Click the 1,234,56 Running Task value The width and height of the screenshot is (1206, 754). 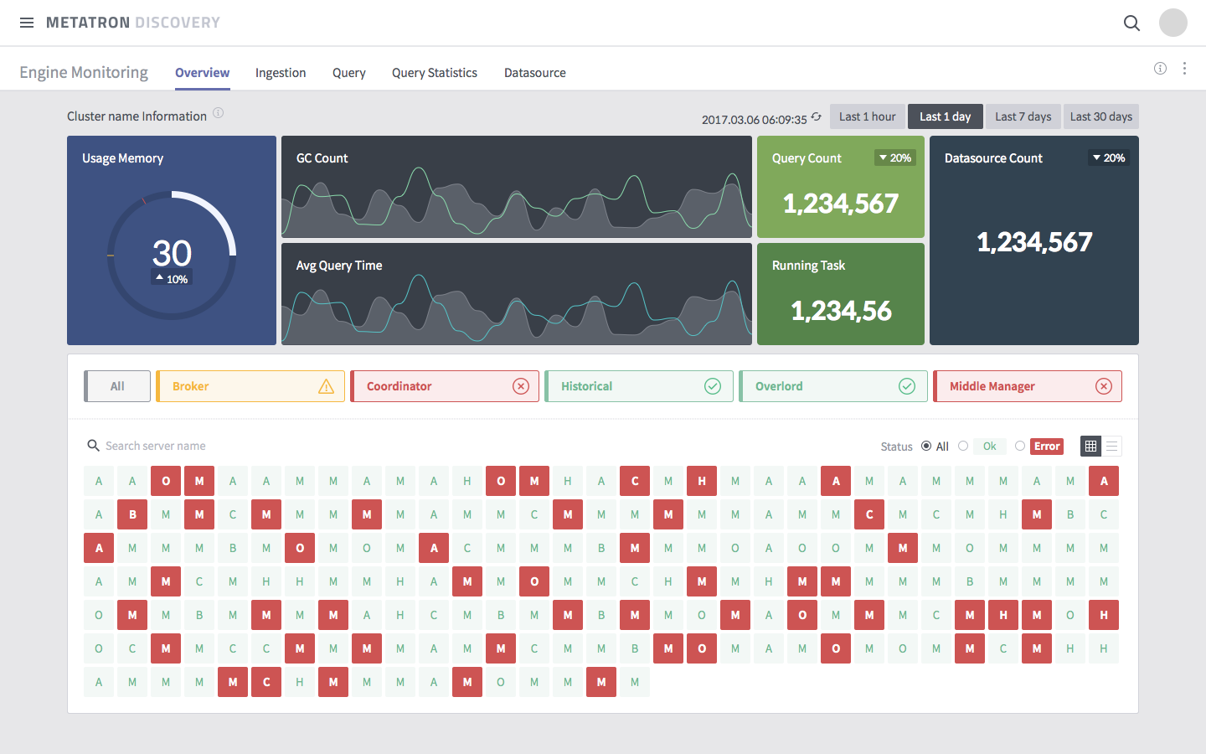[x=841, y=311]
